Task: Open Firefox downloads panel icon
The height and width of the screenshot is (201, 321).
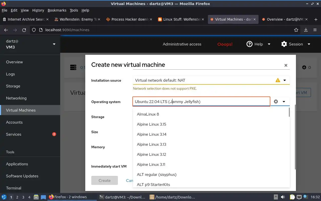Action: coord(306,30)
